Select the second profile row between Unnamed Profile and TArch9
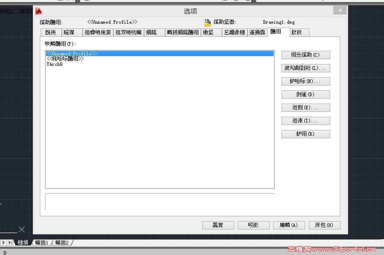Viewport: 384px width, 255px height. [160, 59]
